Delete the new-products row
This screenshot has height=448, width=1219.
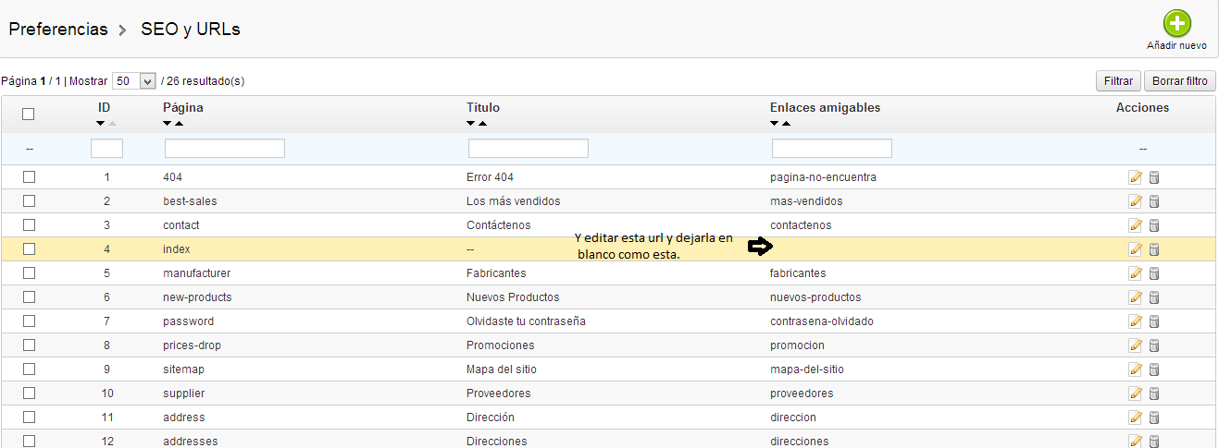pos(1154,297)
